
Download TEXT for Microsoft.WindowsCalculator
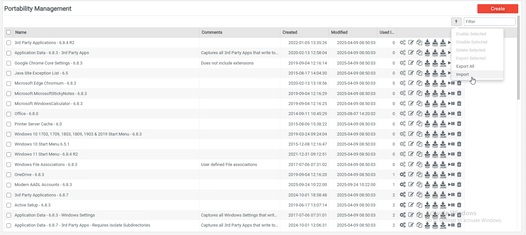435,104
